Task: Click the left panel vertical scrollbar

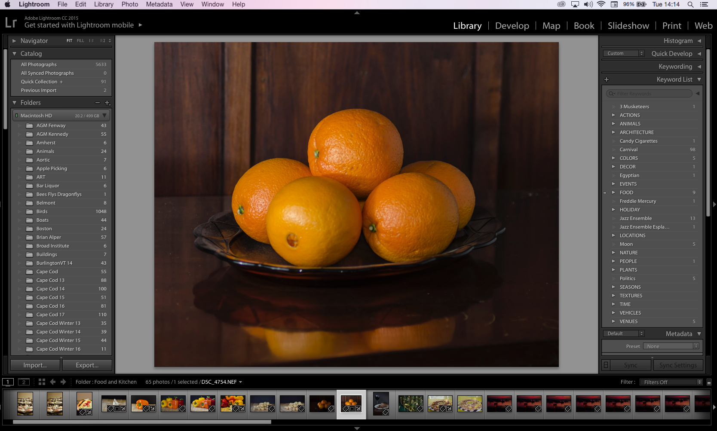Action: coord(5,88)
